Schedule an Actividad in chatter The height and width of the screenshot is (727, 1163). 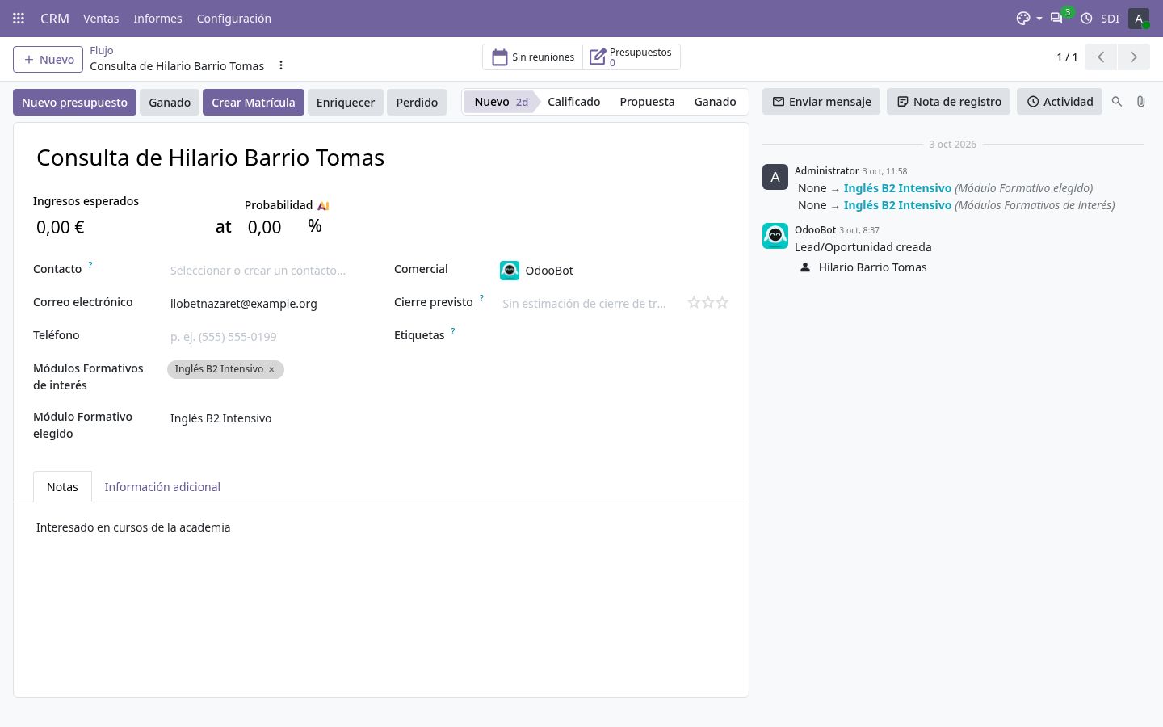1060,102
